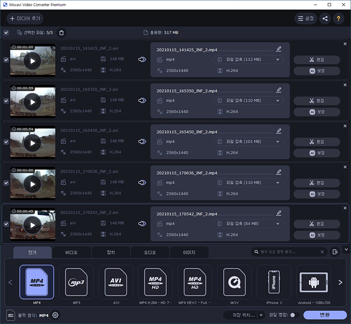
Task: Remove file 20210115_165450_INF_2.avi with its X
Action: click(x=345, y=126)
